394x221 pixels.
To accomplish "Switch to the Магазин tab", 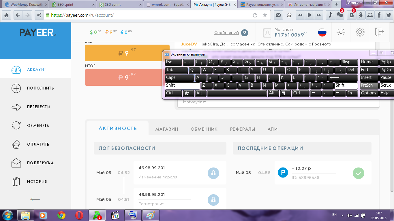I will pos(167,129).
